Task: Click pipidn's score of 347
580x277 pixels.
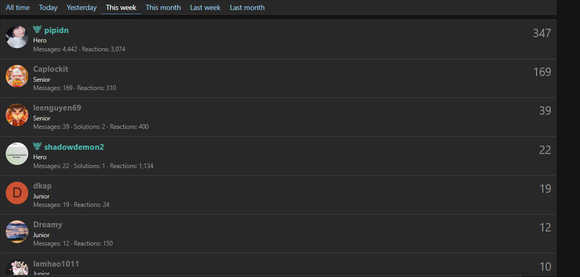Action: tap(542, 34)
